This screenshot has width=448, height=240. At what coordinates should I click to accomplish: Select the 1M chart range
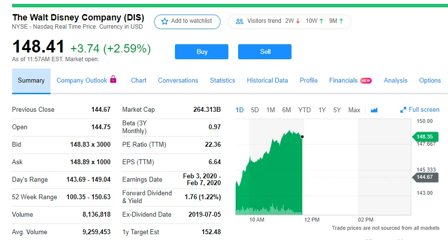(271, 110)
